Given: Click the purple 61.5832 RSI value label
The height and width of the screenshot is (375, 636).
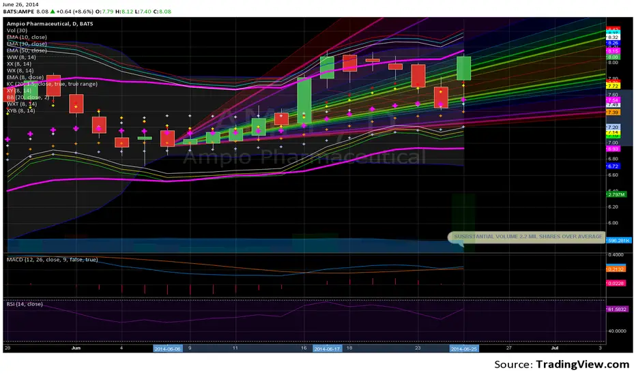Looking at the screenshot, I should [x=618, y=310].
